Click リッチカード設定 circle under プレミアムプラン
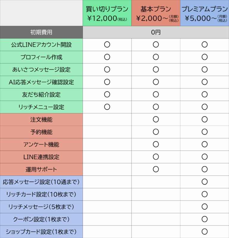Viewport: 229px width, 238px height. pyautogui.click(x=205, y=194)
